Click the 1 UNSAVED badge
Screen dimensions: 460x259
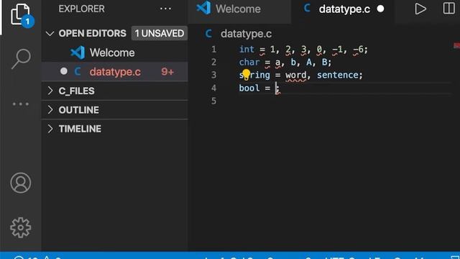pyautogui.click(x=160, y=34)
